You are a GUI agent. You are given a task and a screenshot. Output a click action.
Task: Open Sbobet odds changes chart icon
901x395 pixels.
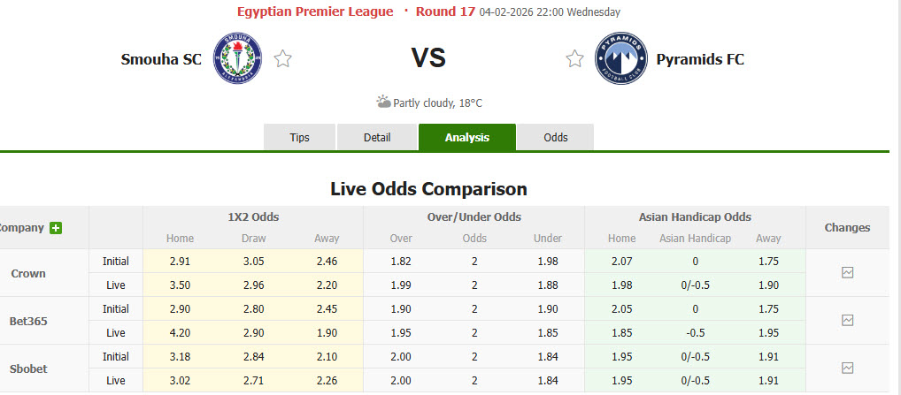coord(847,368)
